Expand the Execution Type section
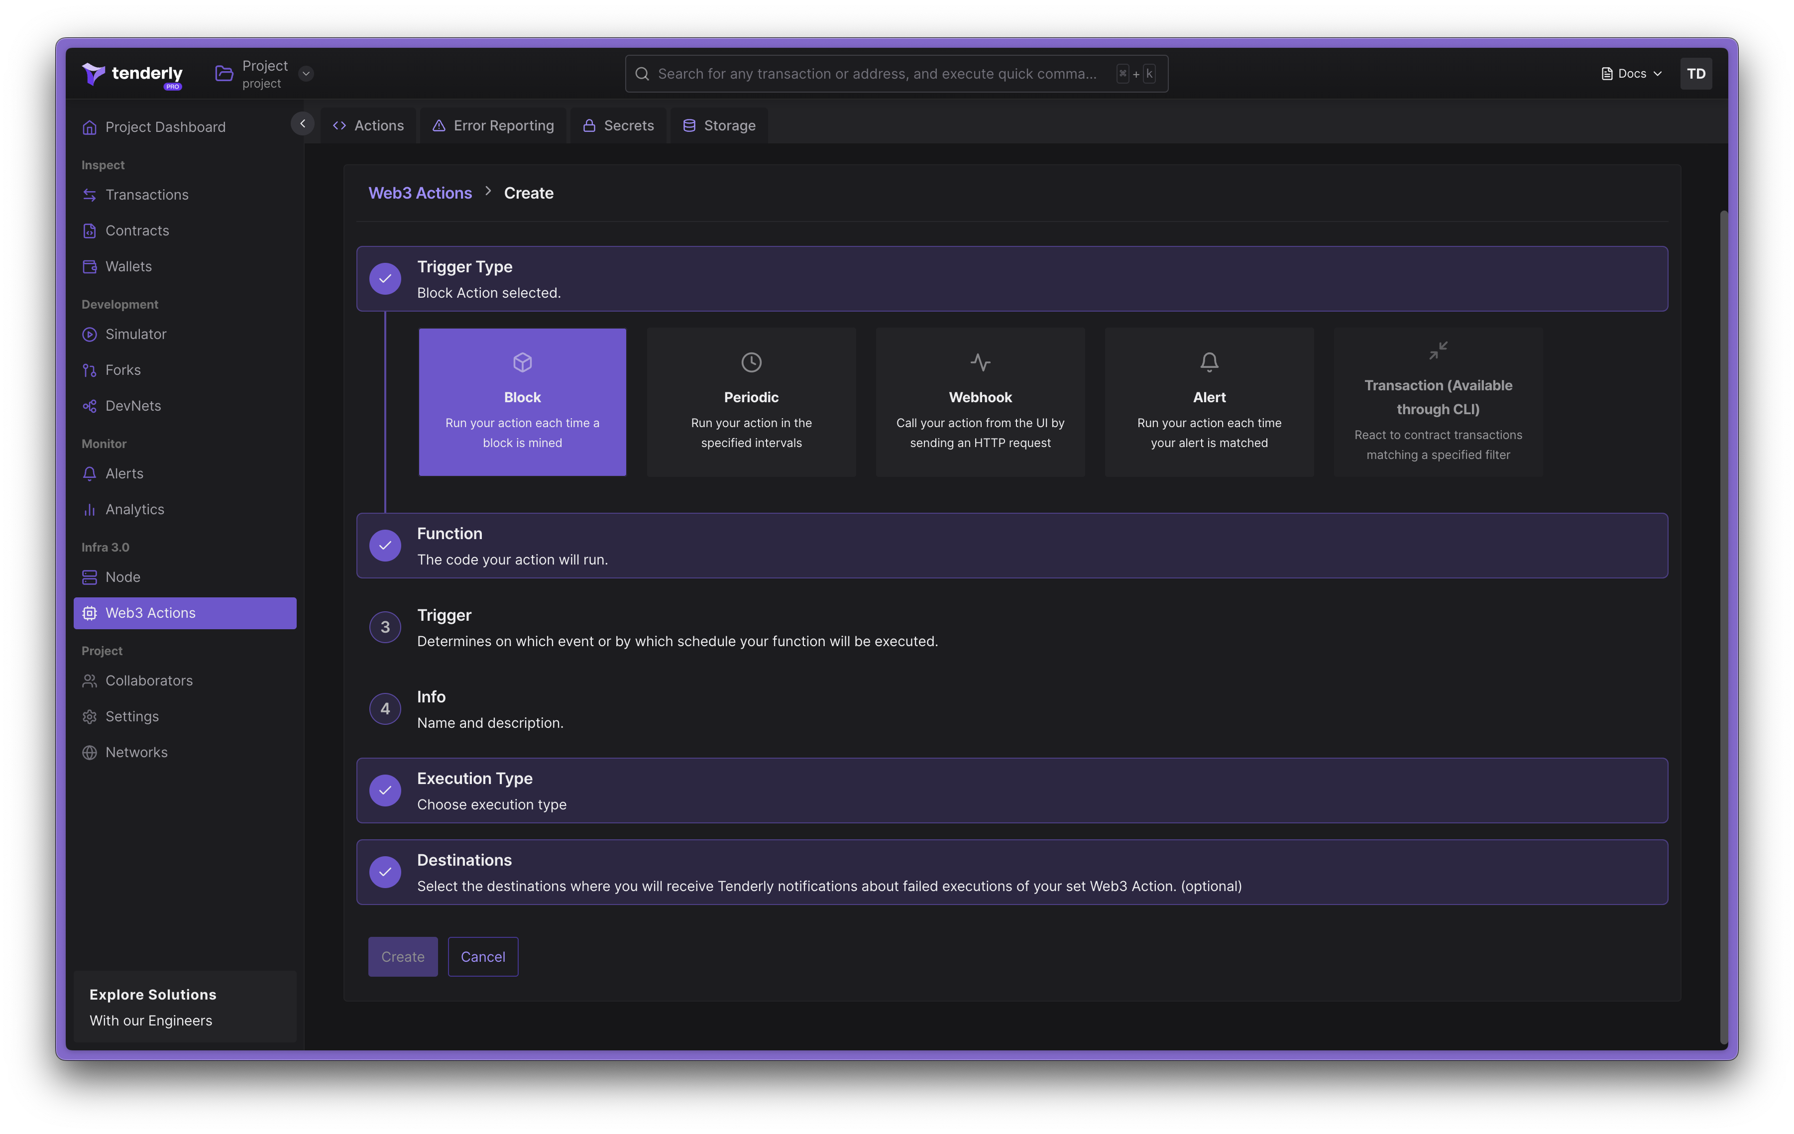 [x=1011, y=791]
